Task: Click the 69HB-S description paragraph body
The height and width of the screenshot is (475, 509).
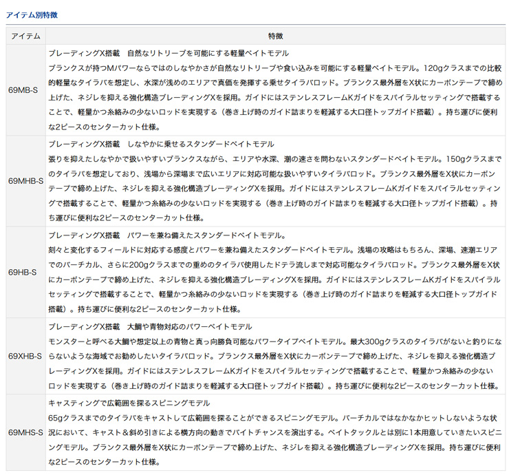Action: [x=275, y=279]
